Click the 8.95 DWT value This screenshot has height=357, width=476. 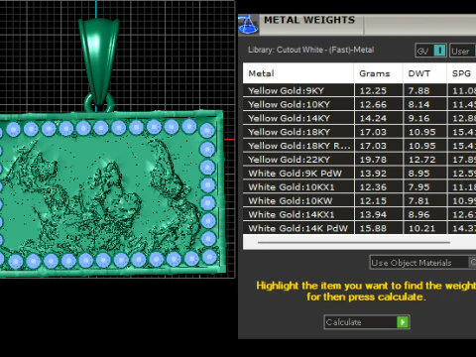[419, 174]
